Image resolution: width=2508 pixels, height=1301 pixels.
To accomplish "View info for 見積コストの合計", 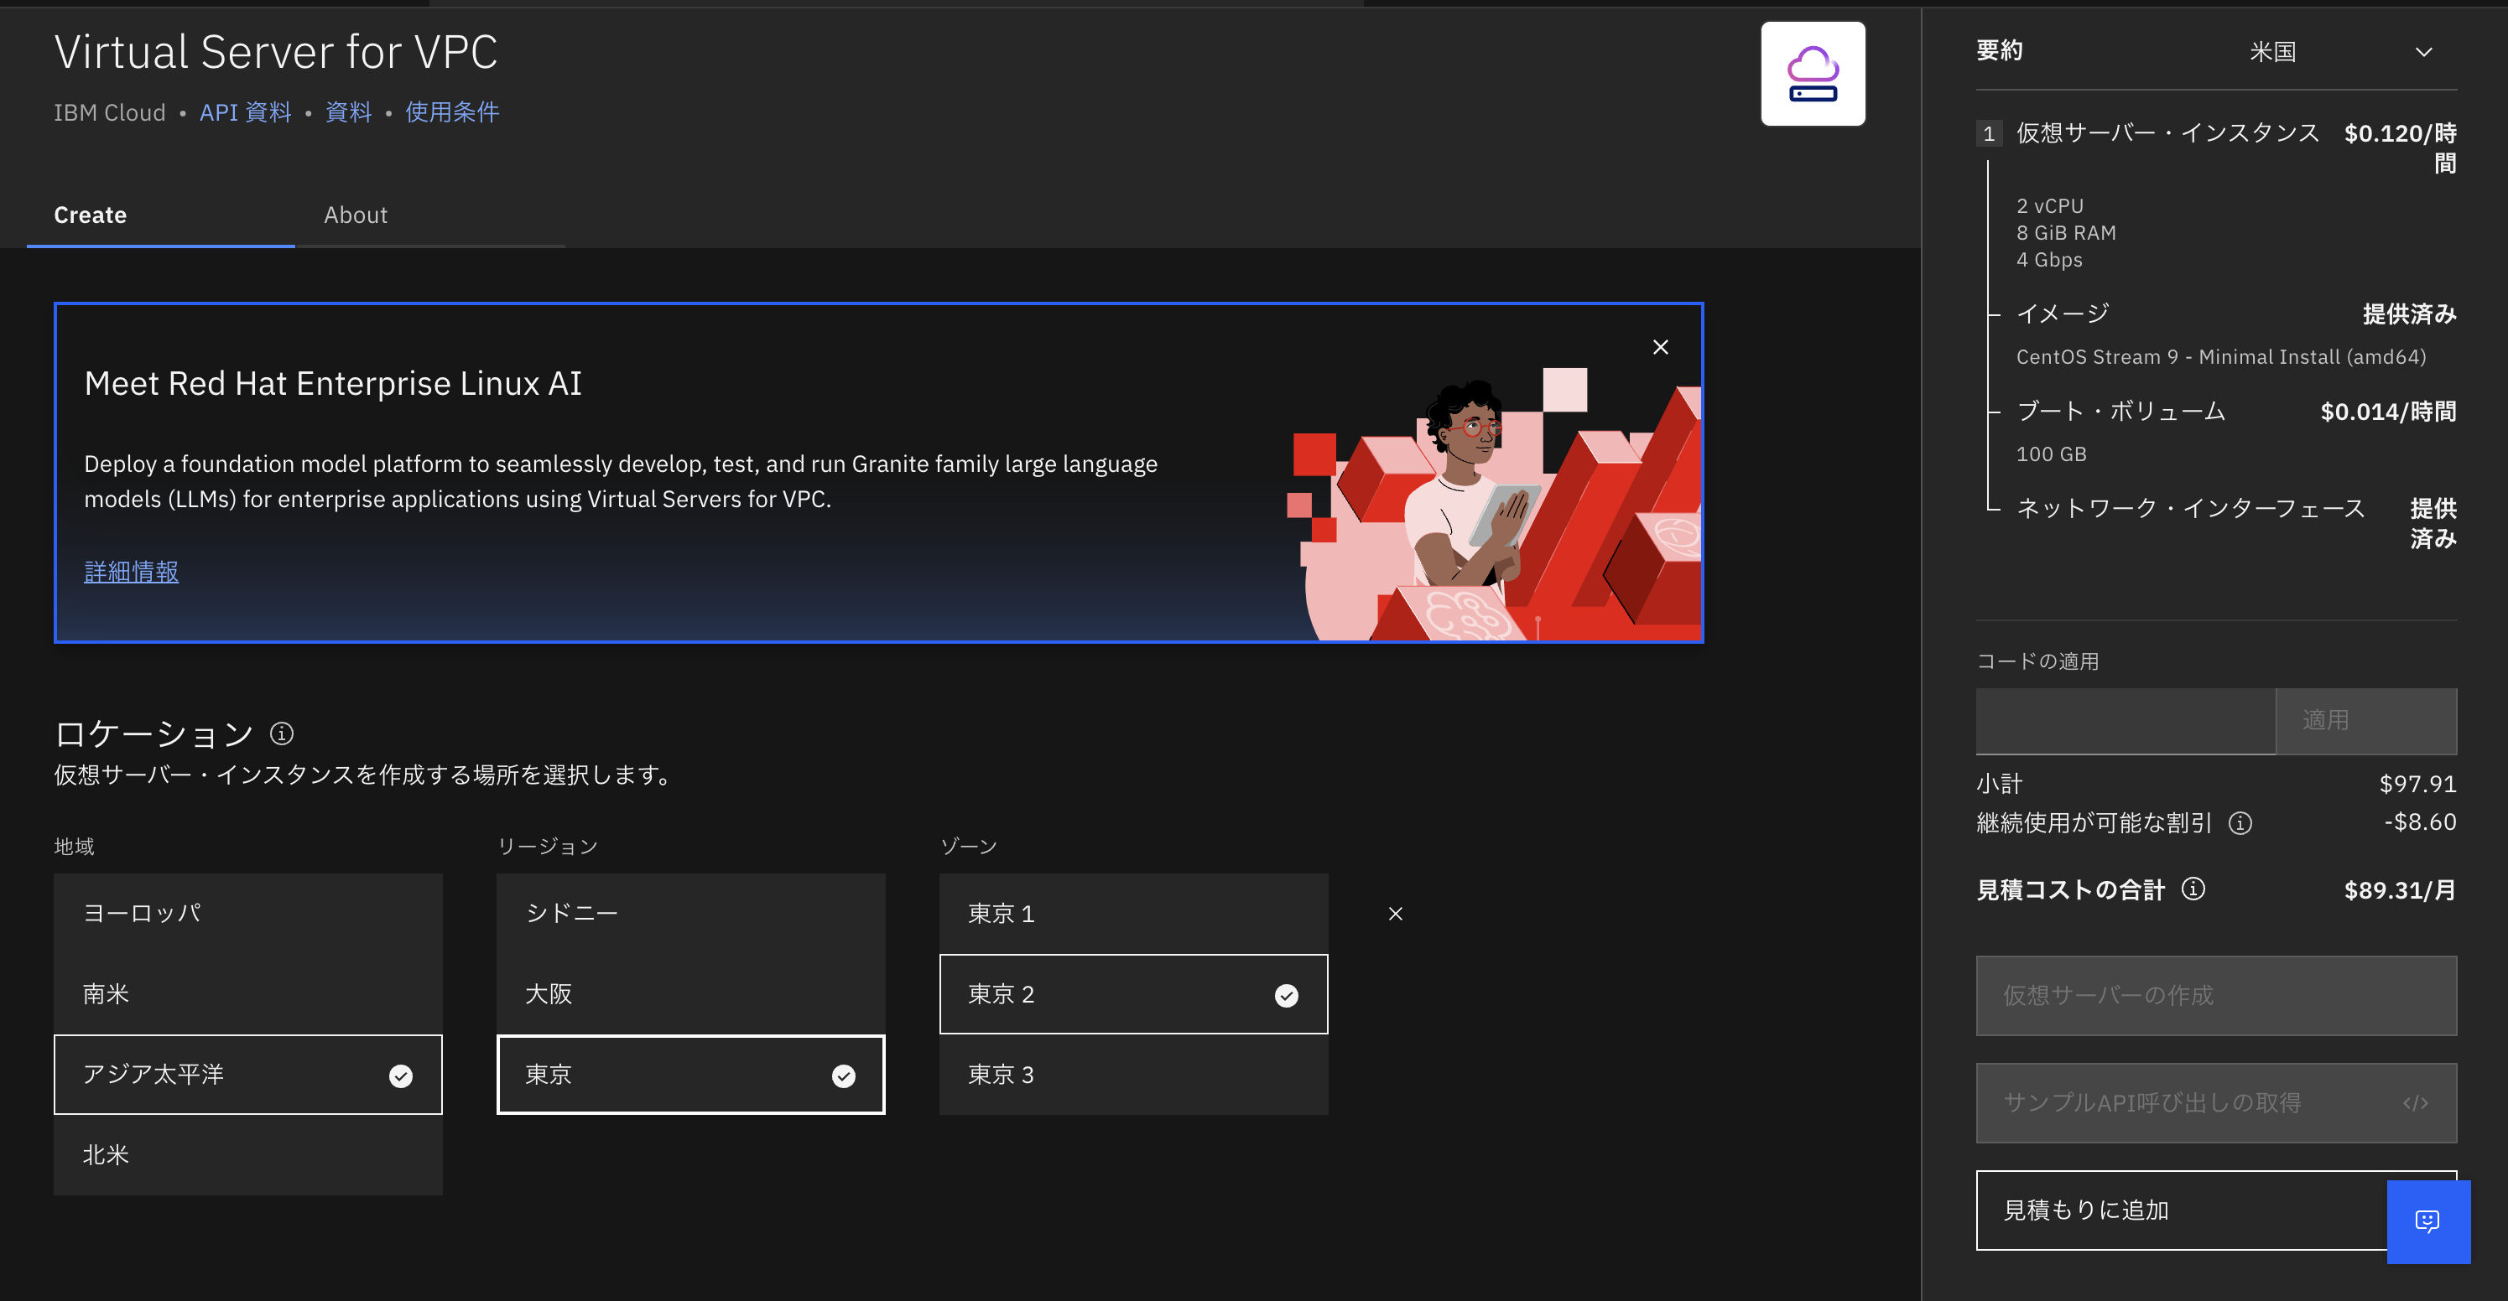I will tap(2193, 889).
